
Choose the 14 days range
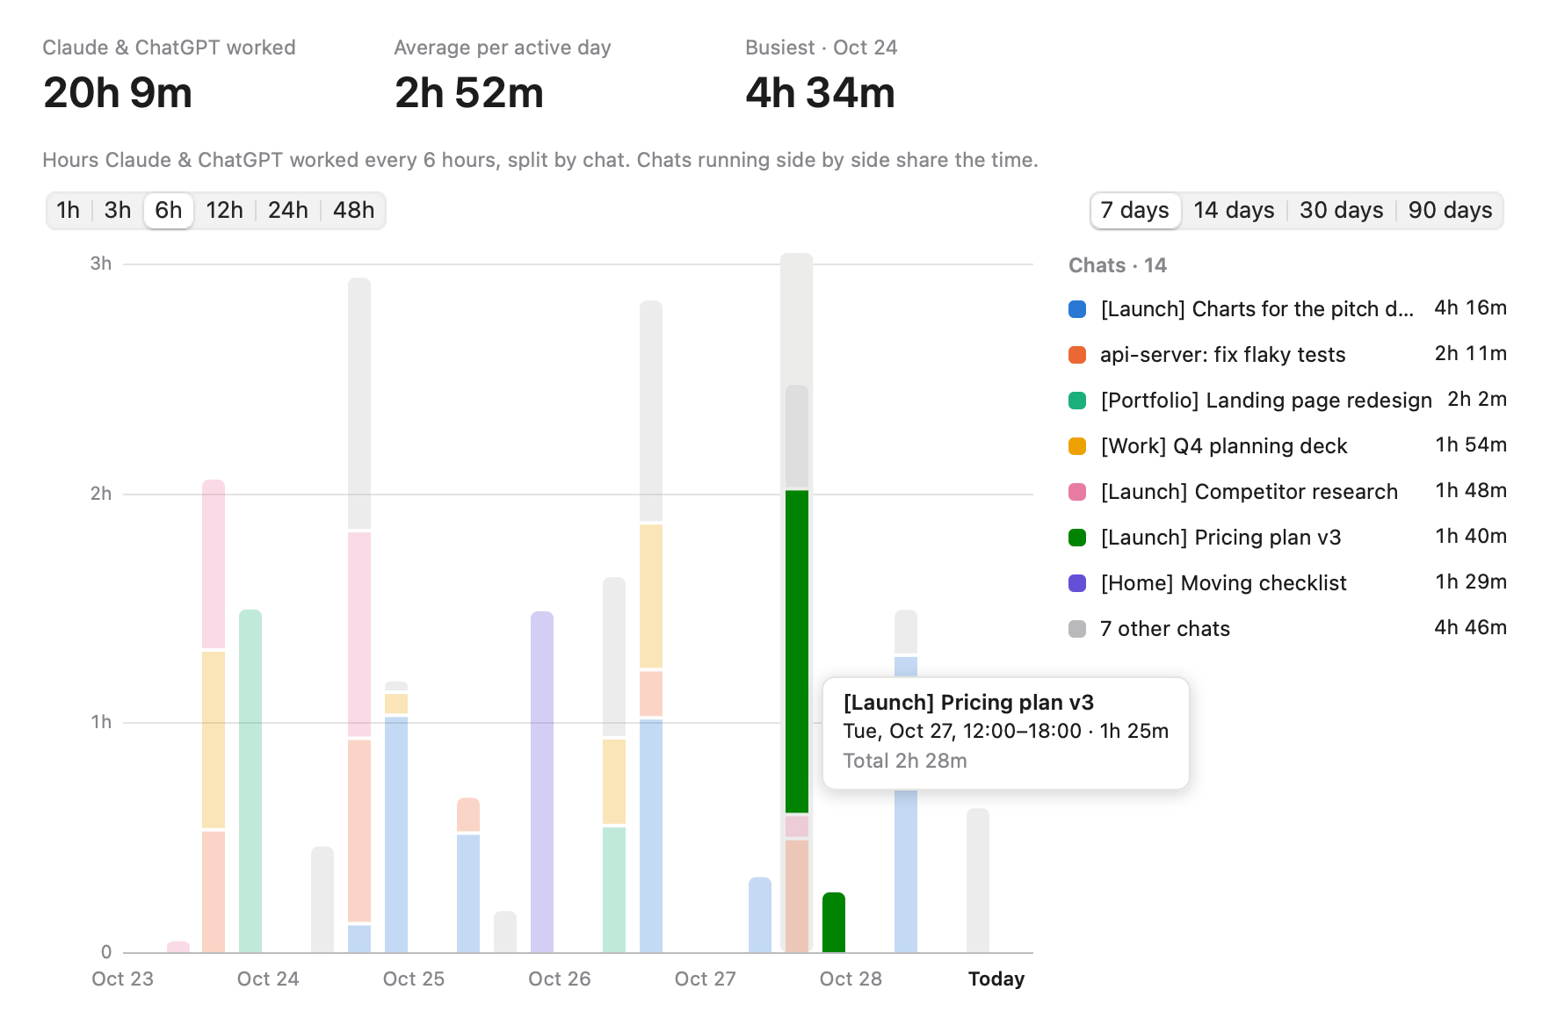[1234, 211]
